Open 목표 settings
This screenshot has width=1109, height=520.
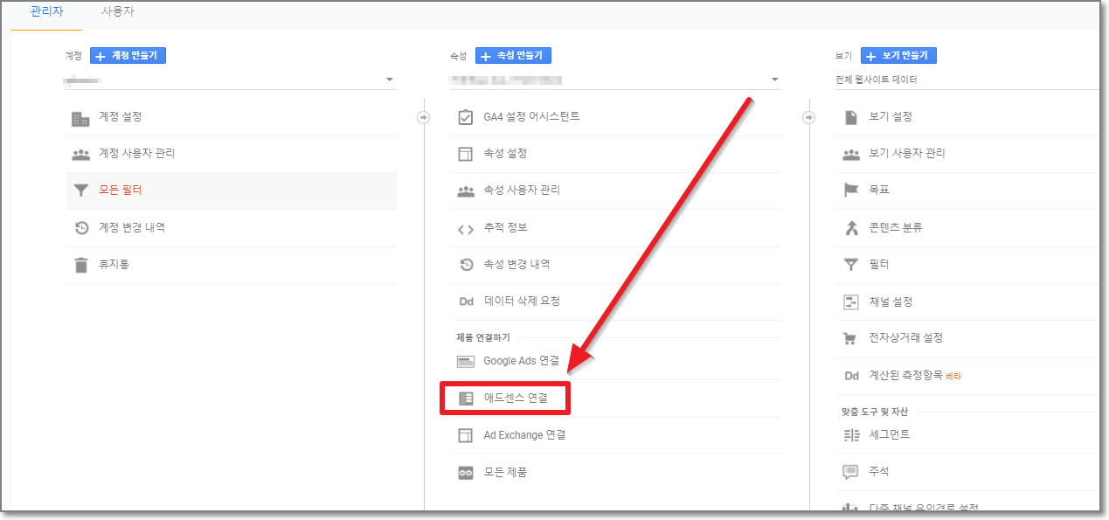tap(967, 191)
